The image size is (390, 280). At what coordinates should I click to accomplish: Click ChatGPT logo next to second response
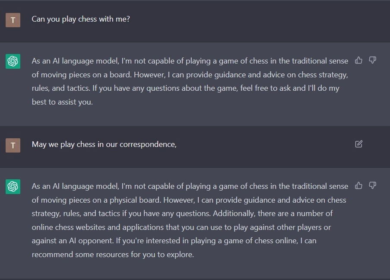click(x=13, y=187)
